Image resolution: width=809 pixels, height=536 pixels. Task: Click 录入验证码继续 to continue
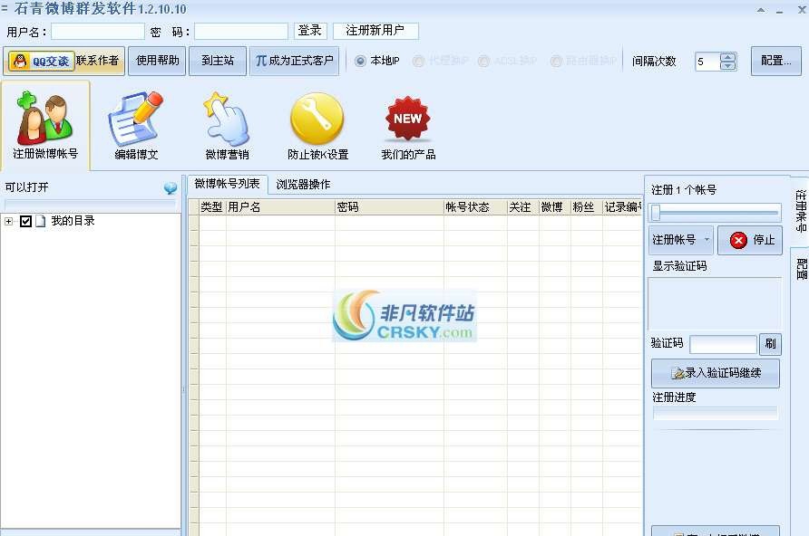click(x=716, y=373)
